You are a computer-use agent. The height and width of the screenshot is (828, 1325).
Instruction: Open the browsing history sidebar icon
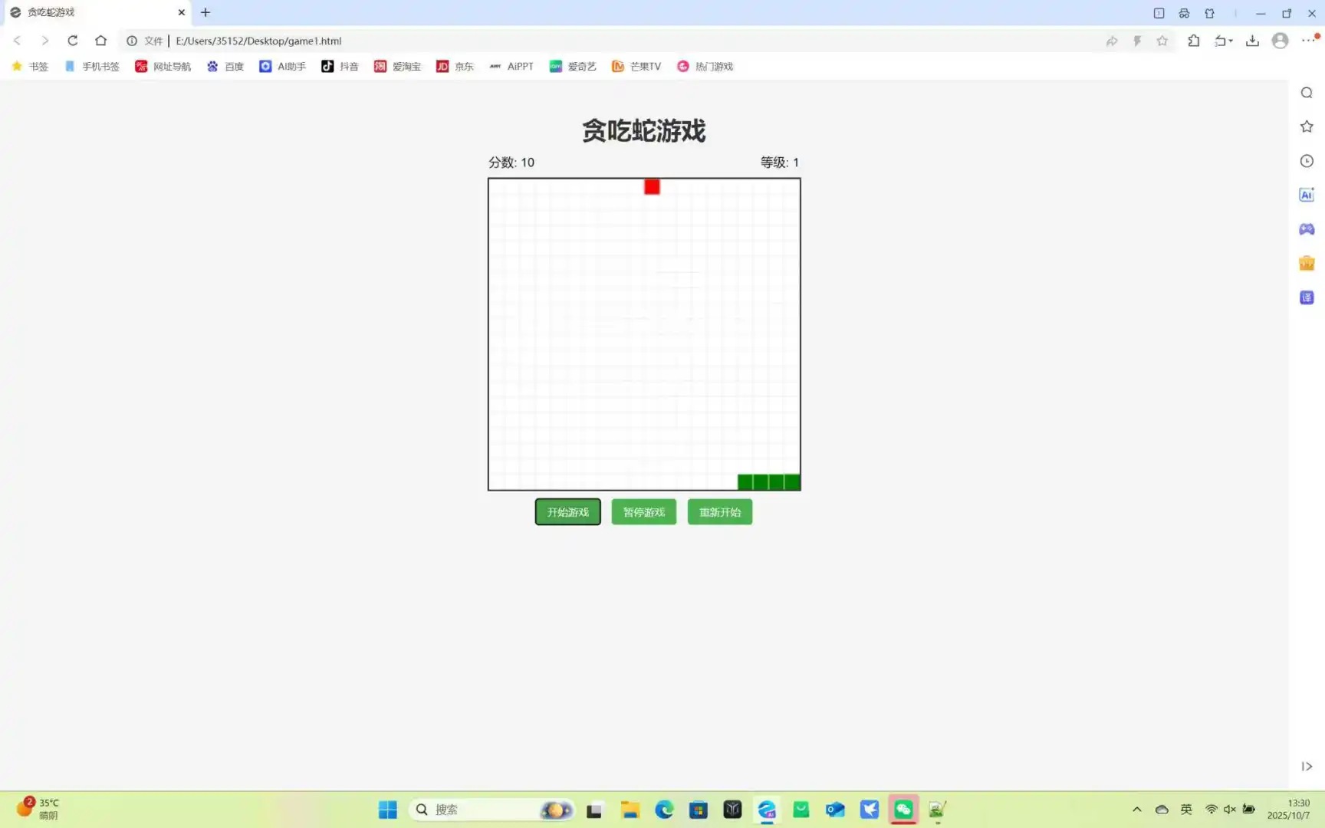1306,161
